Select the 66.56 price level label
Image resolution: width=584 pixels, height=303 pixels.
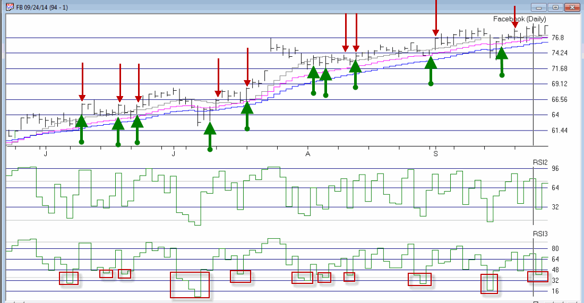click(x=560, y=99)
